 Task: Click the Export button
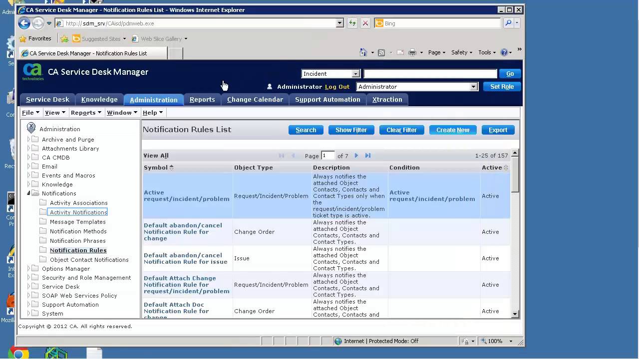498,130
